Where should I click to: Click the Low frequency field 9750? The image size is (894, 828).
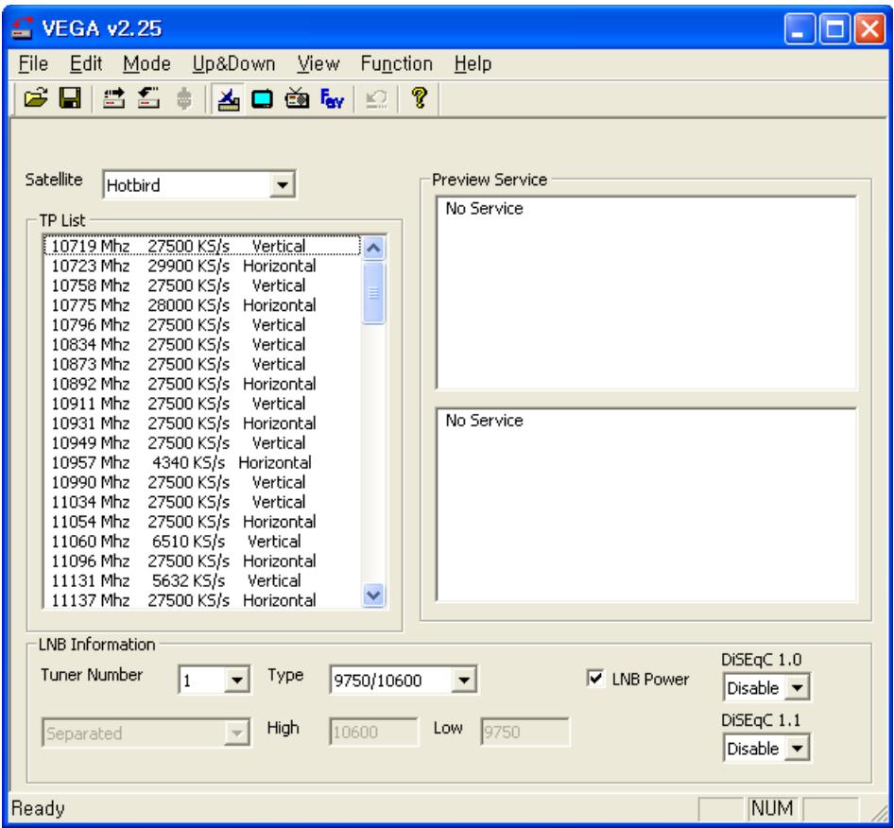(524, 732)
